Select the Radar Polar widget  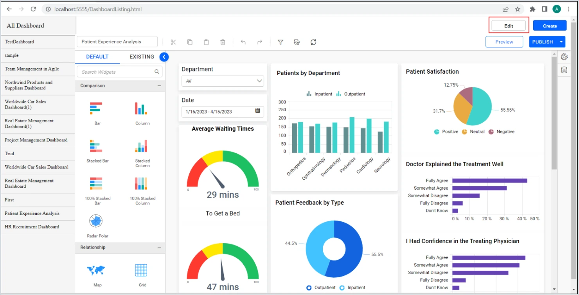click(x=97, y=226)
